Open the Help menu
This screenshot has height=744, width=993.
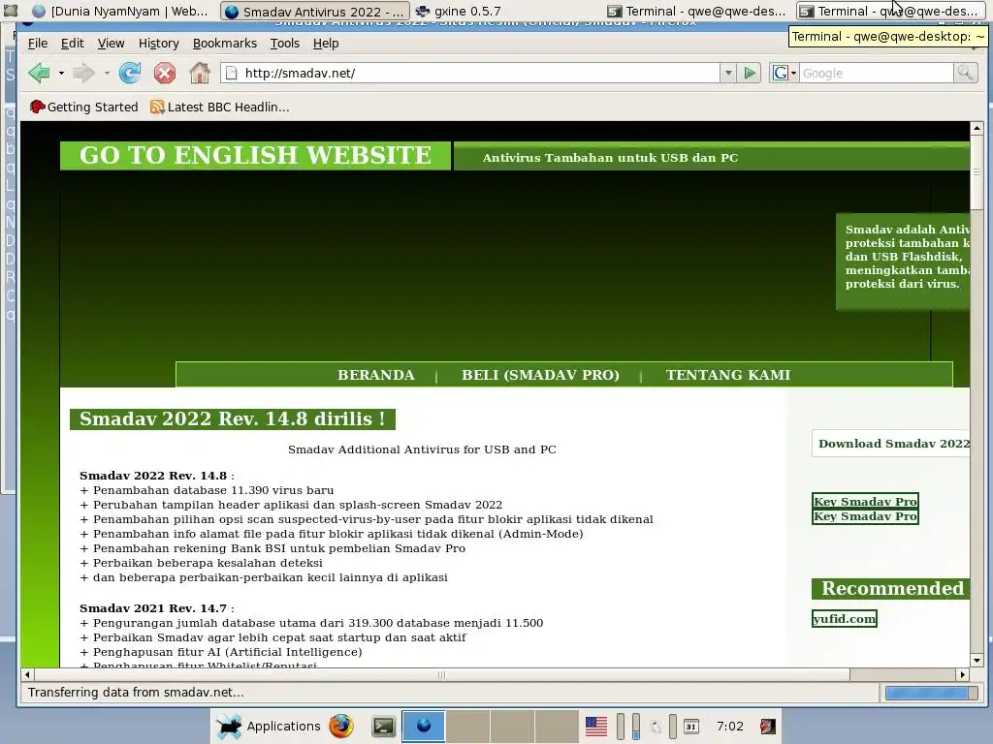tap(326, 43)
